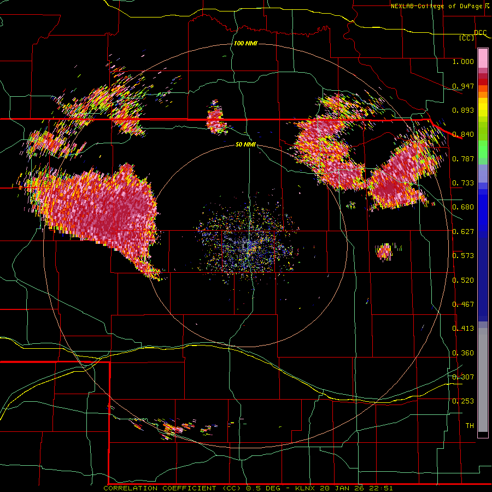Select the 0.360 scale value
Image resolution: width=492 pixels, height=492 pixels.
point(463,353)
